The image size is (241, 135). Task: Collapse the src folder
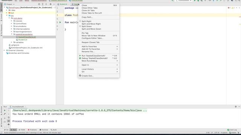7,16
